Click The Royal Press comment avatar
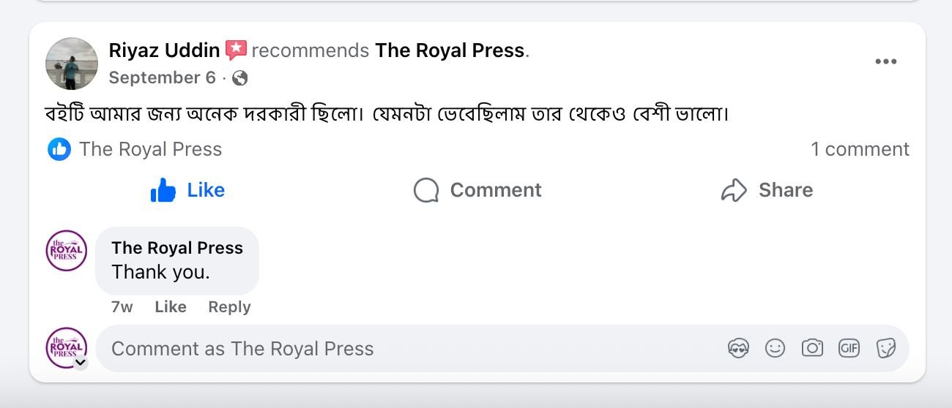 67,251
